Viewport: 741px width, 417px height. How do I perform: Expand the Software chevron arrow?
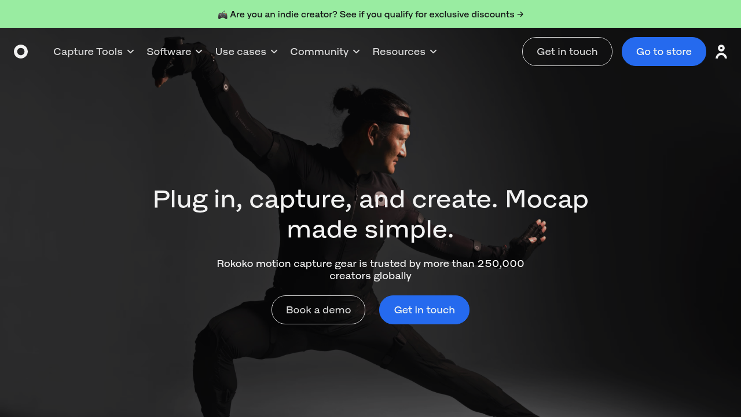click(199, 52)
